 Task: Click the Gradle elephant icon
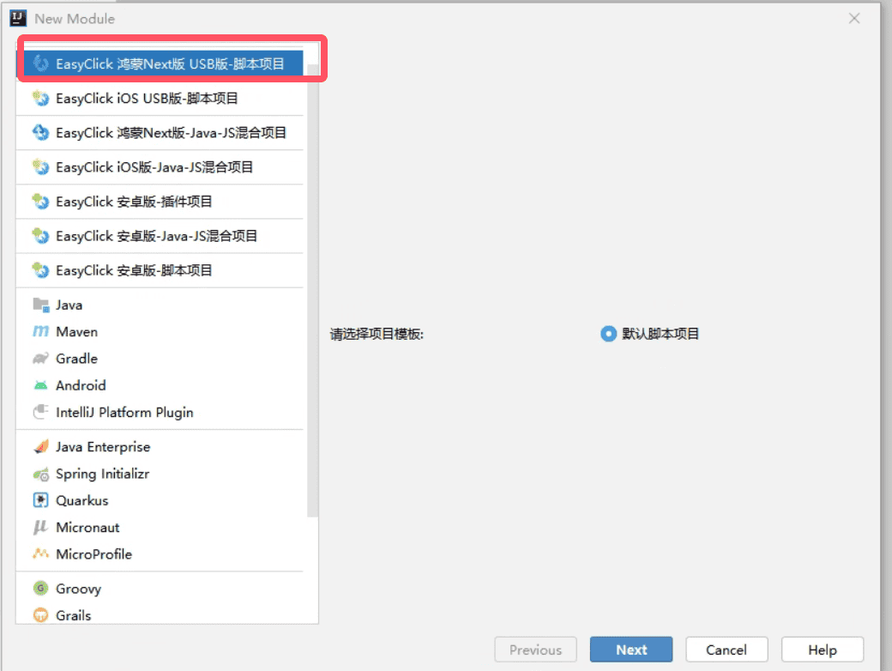(40, 359)
